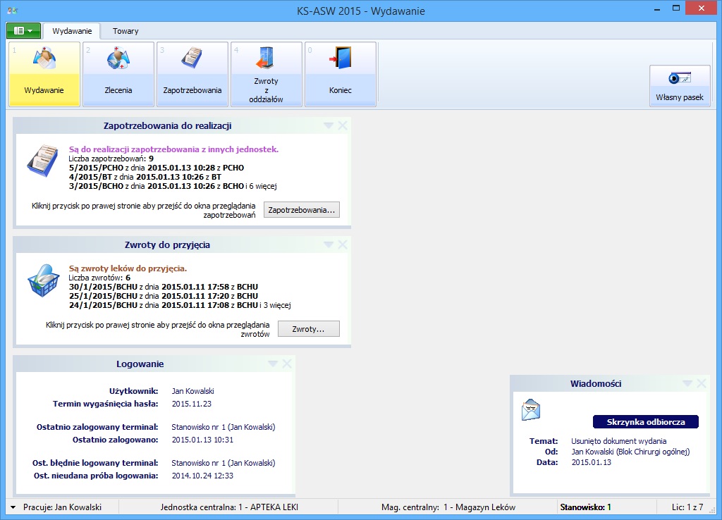Screen dimensions: 722x520
Task: Collapse the Zwroty do przyjęcia panel
Action: pos(328,244)
